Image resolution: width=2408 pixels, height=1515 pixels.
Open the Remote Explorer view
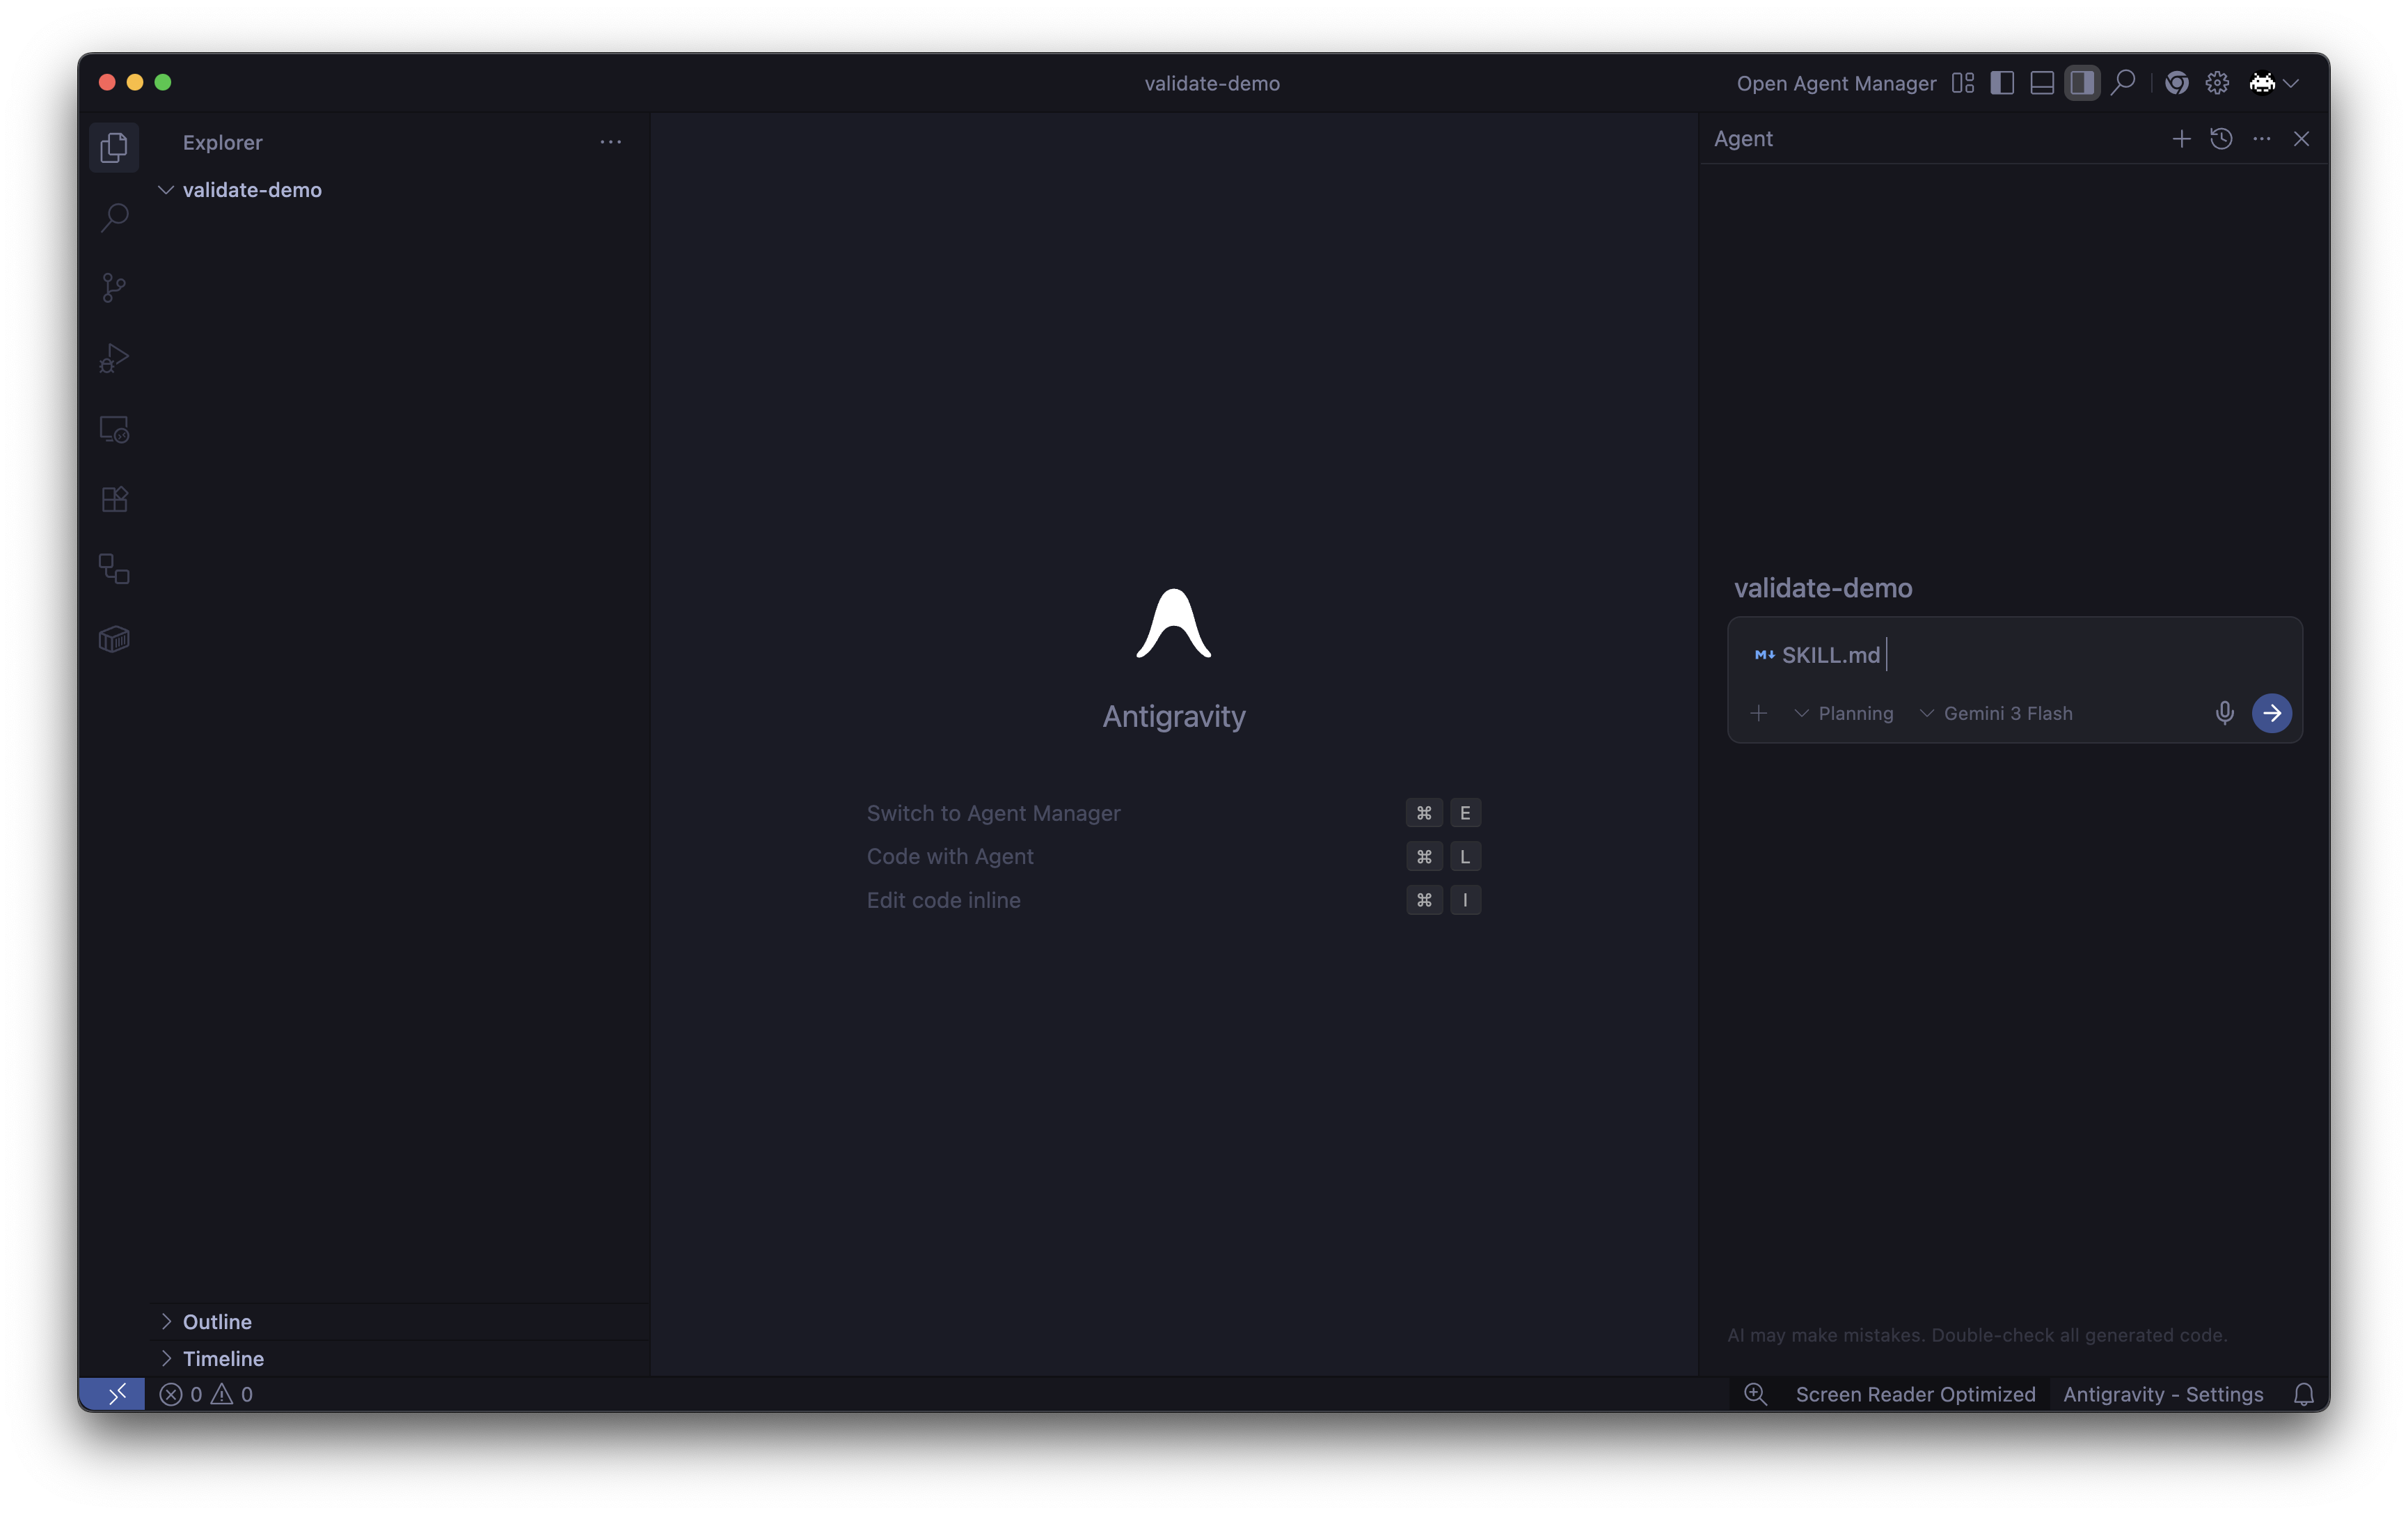(x=114, y=430)
